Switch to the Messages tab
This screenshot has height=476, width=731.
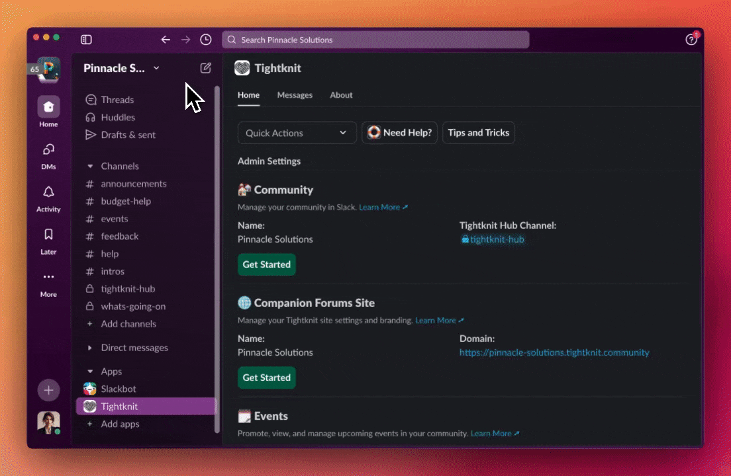295,95
